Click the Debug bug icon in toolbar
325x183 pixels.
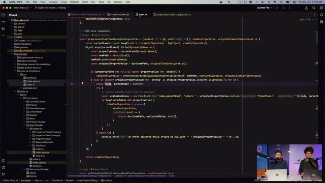(283, 8)
